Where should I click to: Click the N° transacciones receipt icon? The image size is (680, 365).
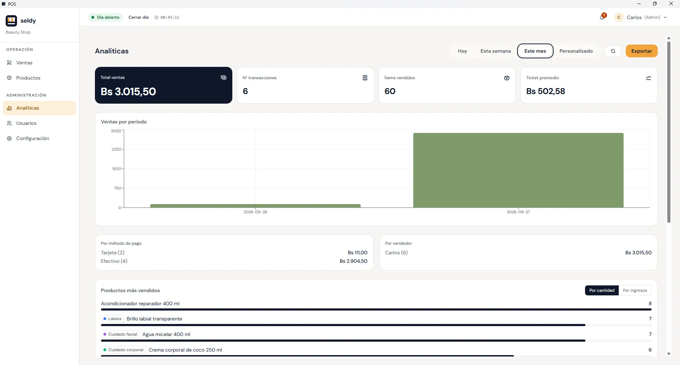tap(365, 78)
